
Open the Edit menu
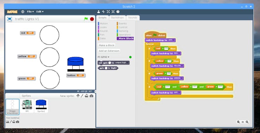(x=40, y=12)
